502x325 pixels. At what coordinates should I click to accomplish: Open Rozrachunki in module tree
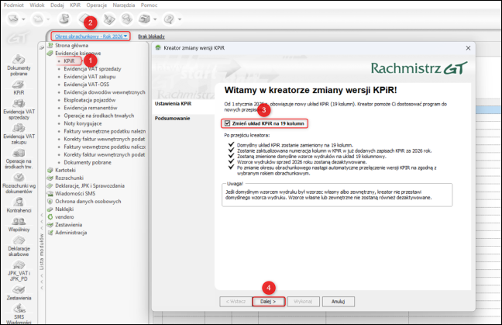pos(69,178)
